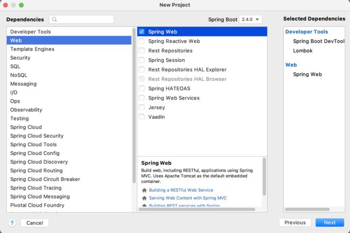Select the Spring Cloud Security category
This screenshot has width=350, height=233.
(69, 136)
